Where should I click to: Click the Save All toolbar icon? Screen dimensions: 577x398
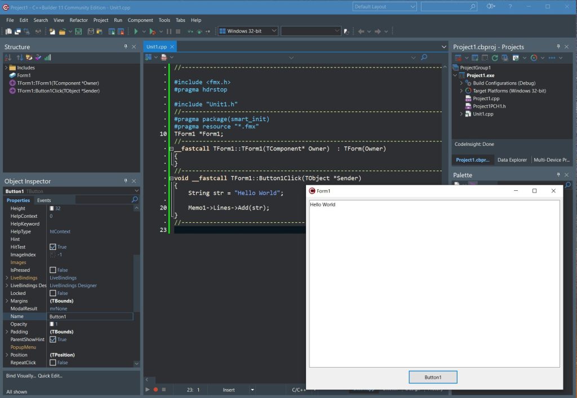(91, 32)
